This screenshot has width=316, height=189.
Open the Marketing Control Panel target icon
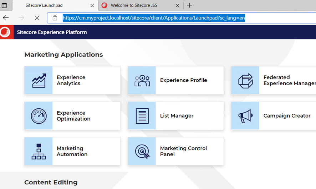click(x=142, y=152)
